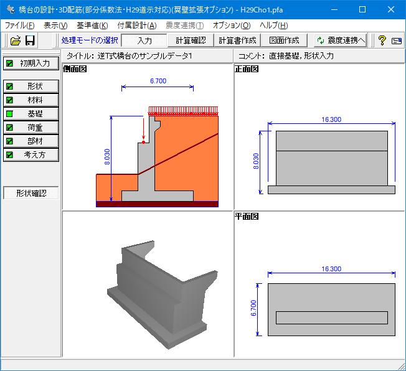Click the green check icon on 材料
Viewport: 406px width, 371px height.
tap(9, 100)
